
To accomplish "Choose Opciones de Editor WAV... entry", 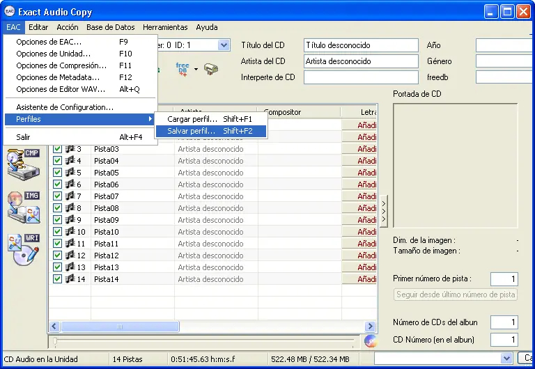I will [x=80, y=89].
